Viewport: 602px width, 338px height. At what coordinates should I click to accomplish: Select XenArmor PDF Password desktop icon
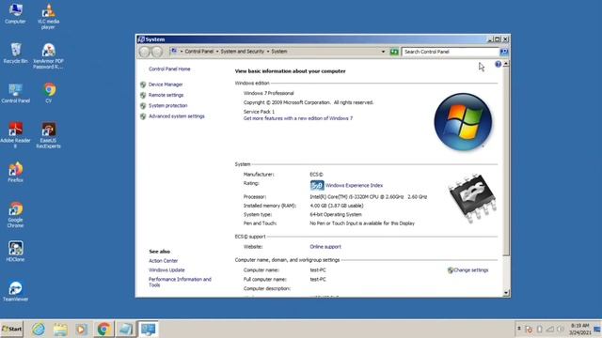coord(48,56)
